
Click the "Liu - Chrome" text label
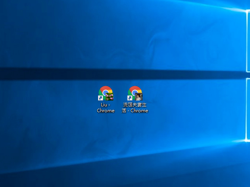coord(105,108)
